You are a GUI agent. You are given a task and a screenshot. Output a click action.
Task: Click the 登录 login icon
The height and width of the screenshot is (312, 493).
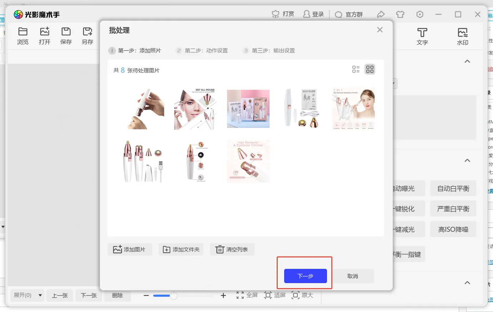coord(307,14)
